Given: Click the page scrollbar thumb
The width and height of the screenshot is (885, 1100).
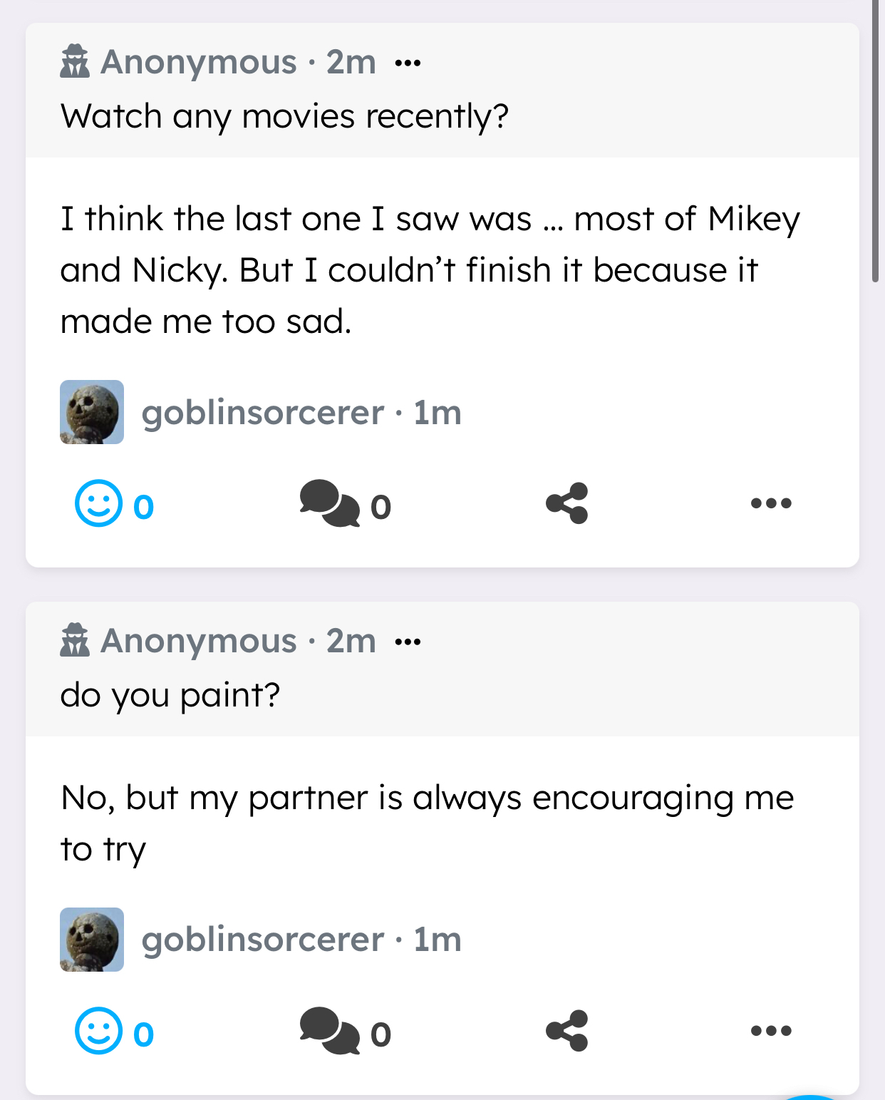Looking at the screenshot, I should pyautogui.click(x=876, y=143).
